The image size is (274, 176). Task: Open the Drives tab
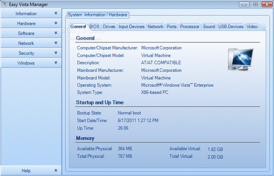pos(109,27)
